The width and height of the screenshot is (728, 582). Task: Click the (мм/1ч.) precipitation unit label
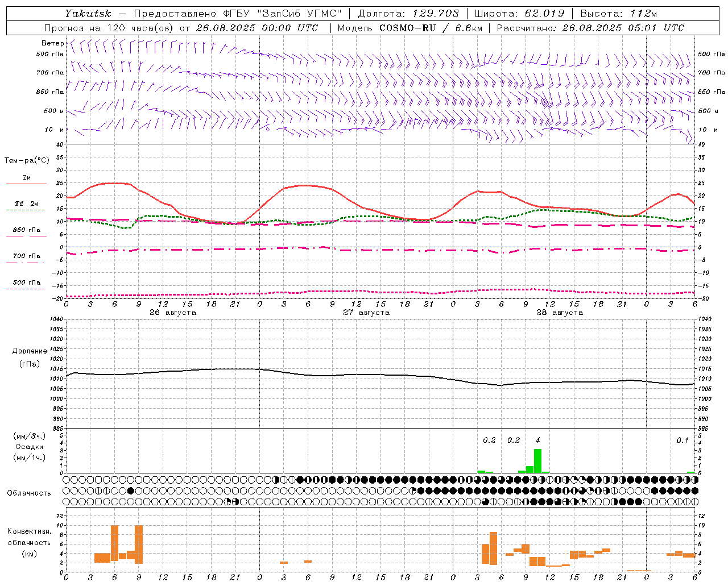(29, 458)
